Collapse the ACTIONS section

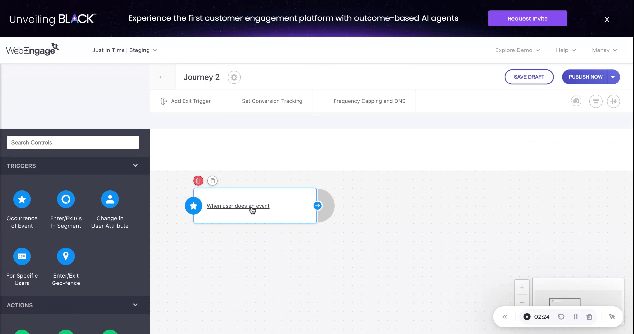point(135,305)
